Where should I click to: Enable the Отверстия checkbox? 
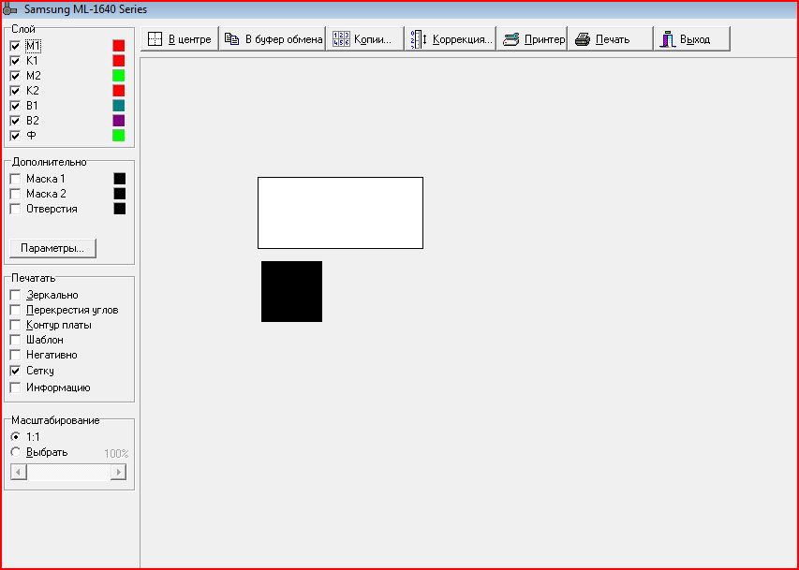tap(15, 209)
